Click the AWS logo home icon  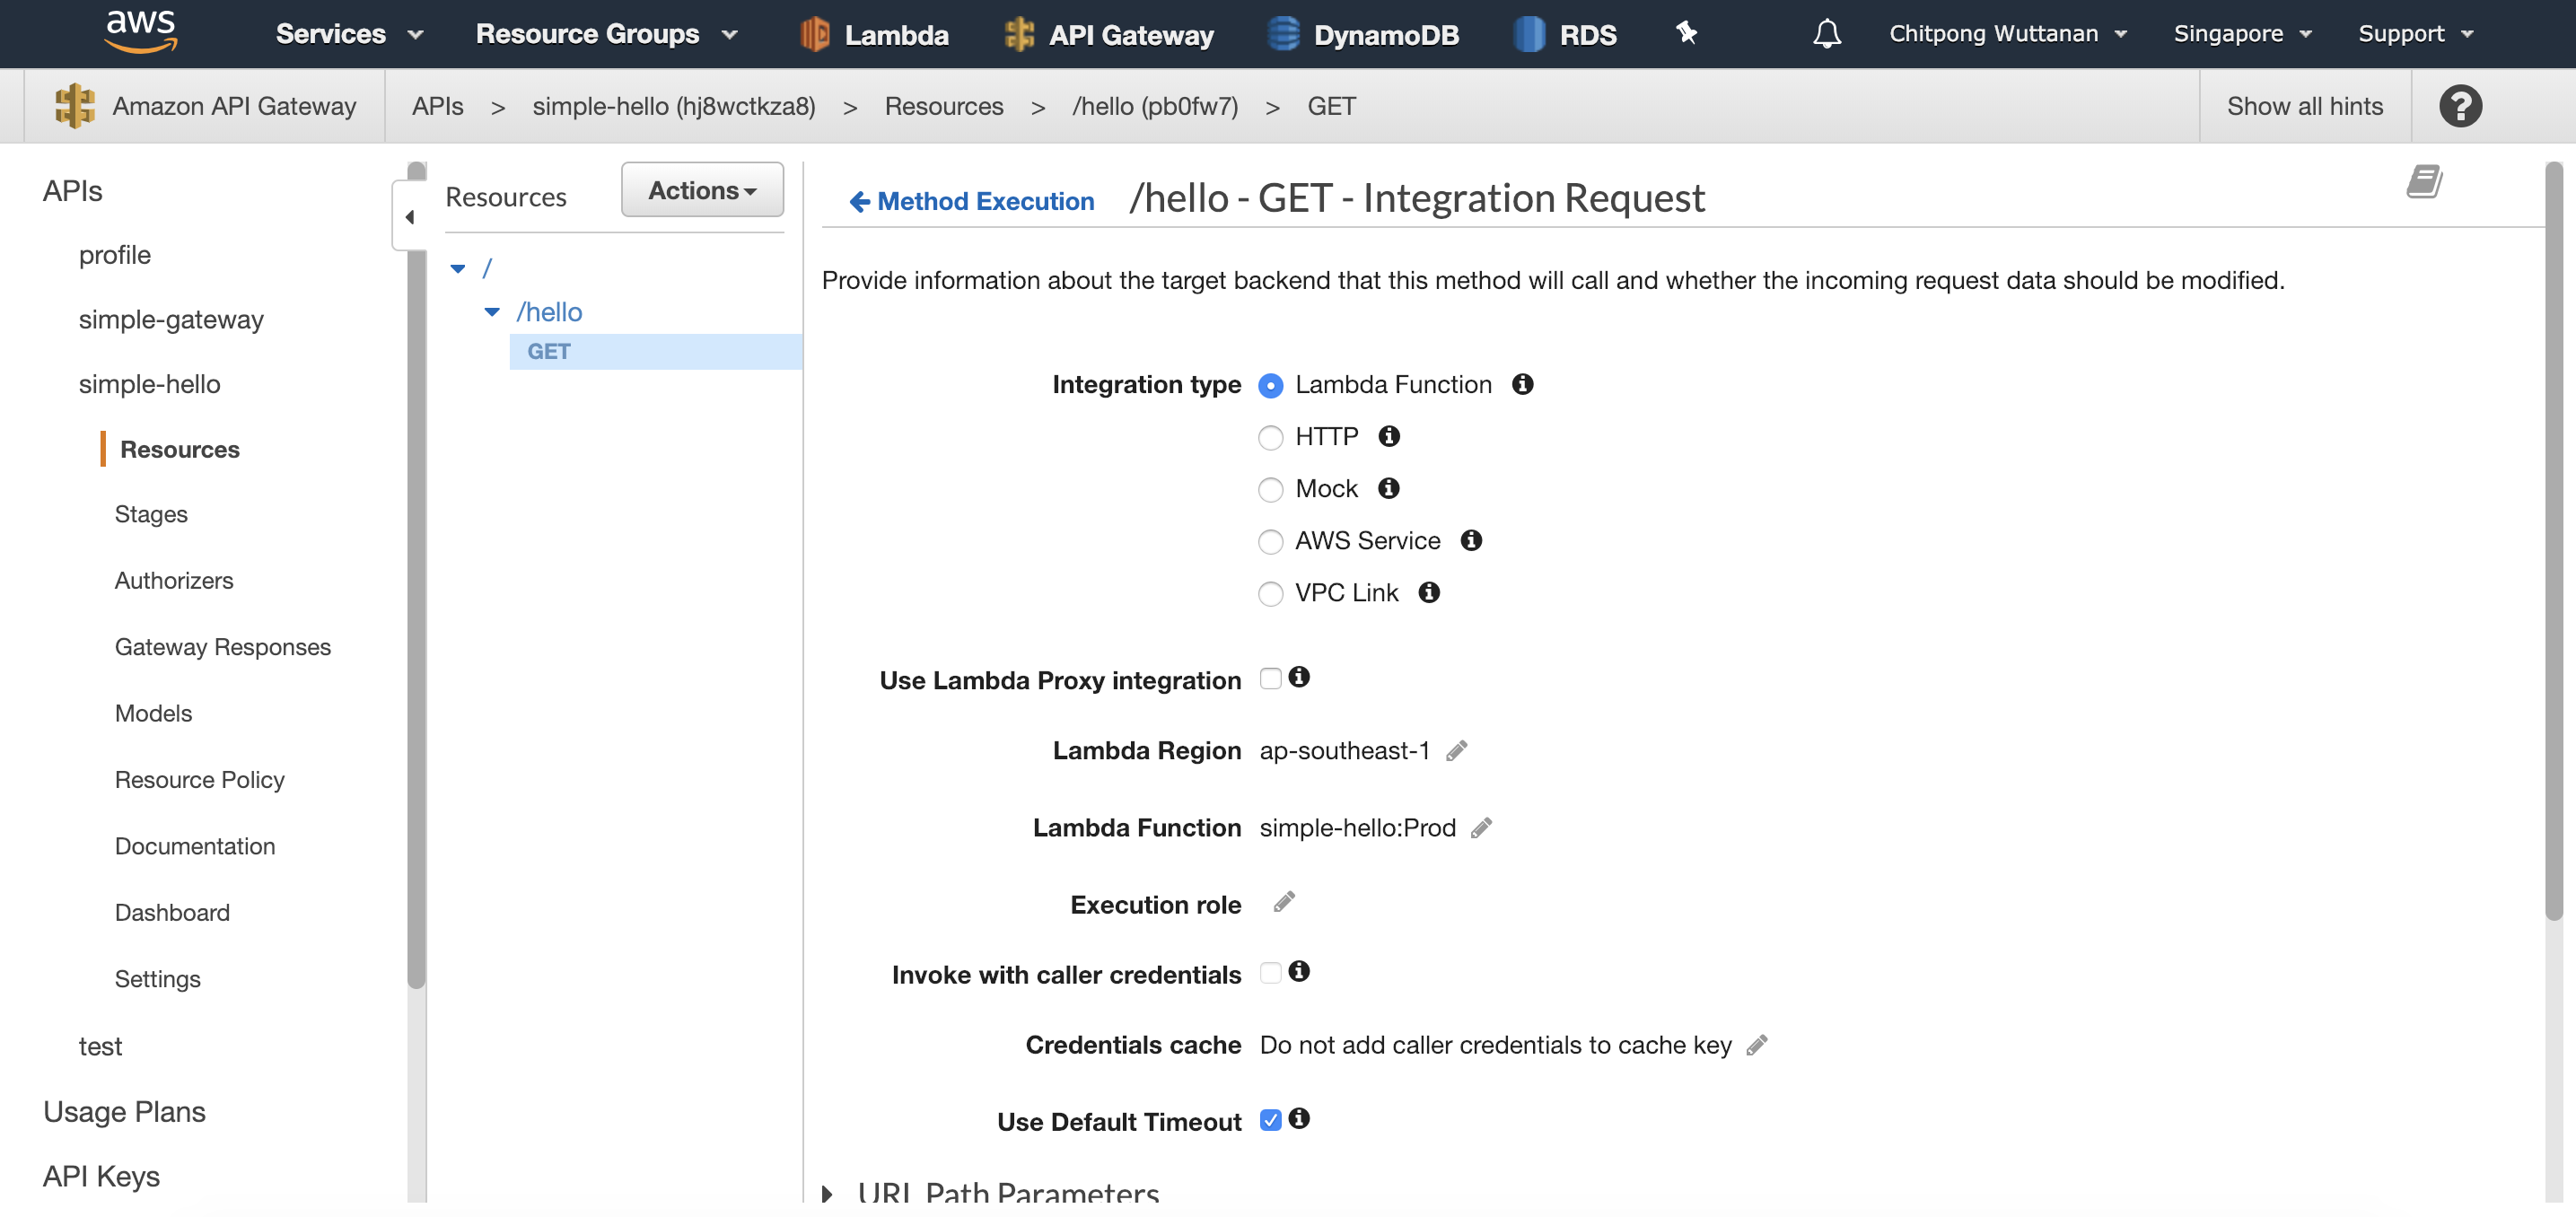coord(140,32)
